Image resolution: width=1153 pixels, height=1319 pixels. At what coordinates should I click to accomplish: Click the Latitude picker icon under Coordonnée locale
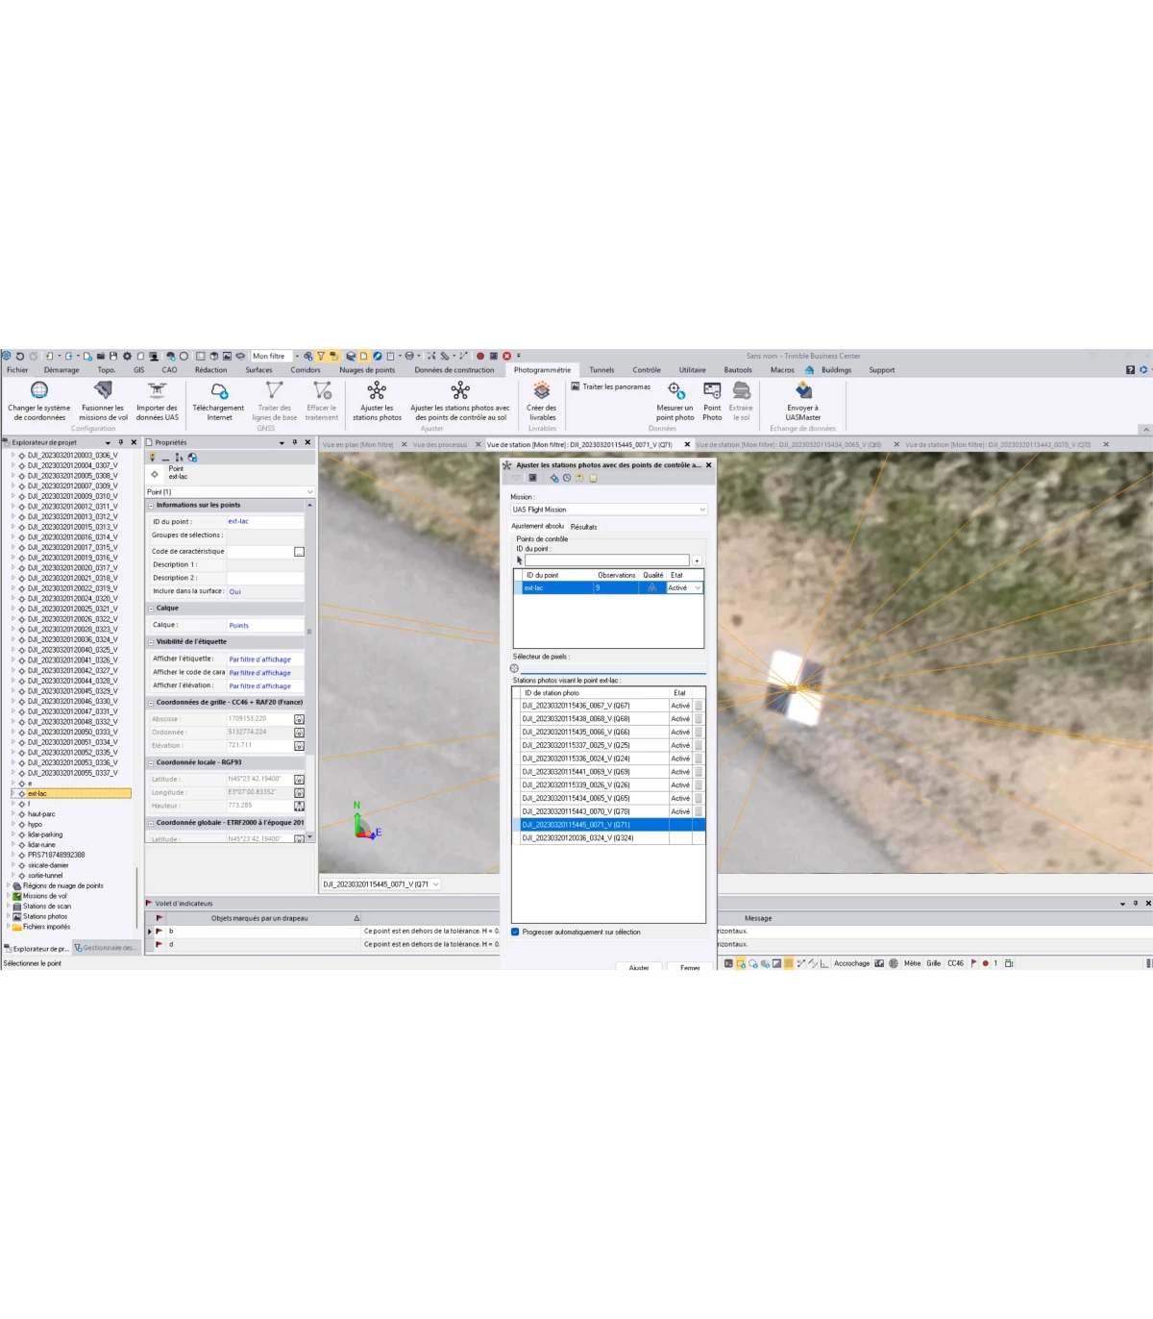(299, 780)
